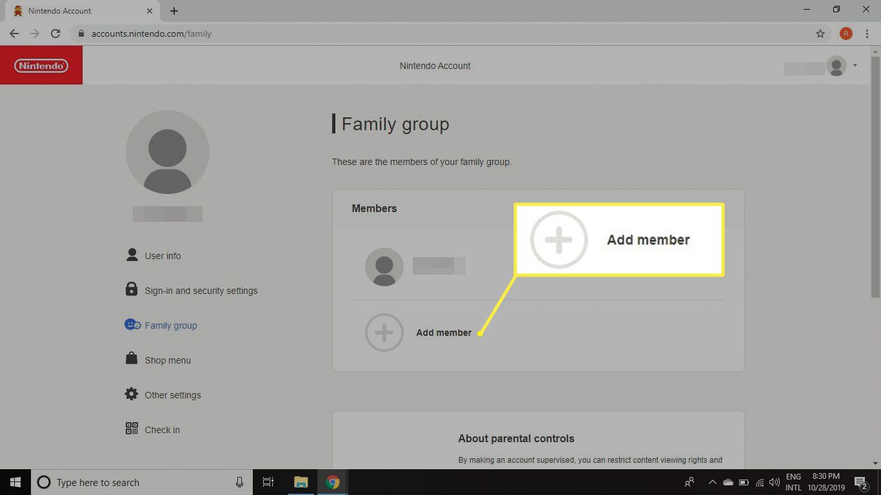Click the User info person icon
The height and width of the screenshot is (495, 881).
[x=132, y=255]
